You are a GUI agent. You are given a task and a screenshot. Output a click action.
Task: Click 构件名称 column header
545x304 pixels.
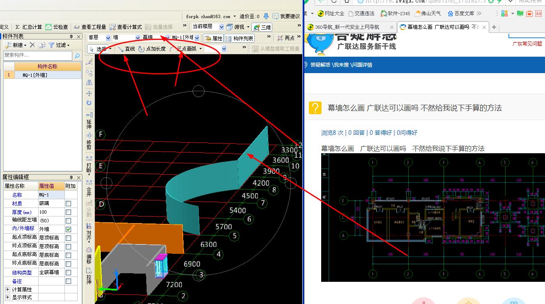pos(48,67)
